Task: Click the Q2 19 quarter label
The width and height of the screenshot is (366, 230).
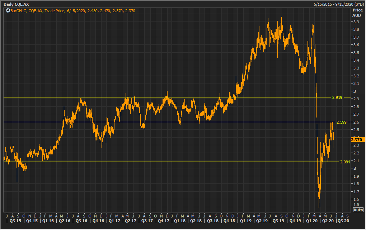Action: pyautogui.click(x=262, y=221)
